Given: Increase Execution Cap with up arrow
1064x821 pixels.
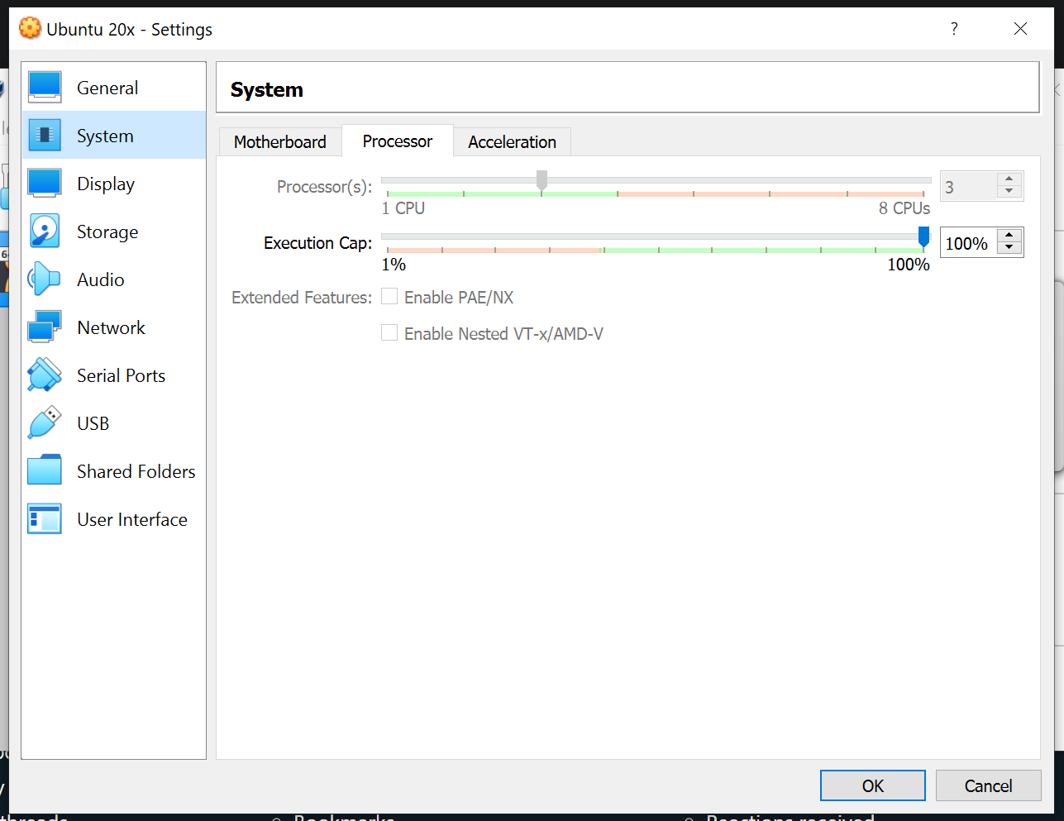Looking at the screenshot, I should click(x=1009, y=236).
